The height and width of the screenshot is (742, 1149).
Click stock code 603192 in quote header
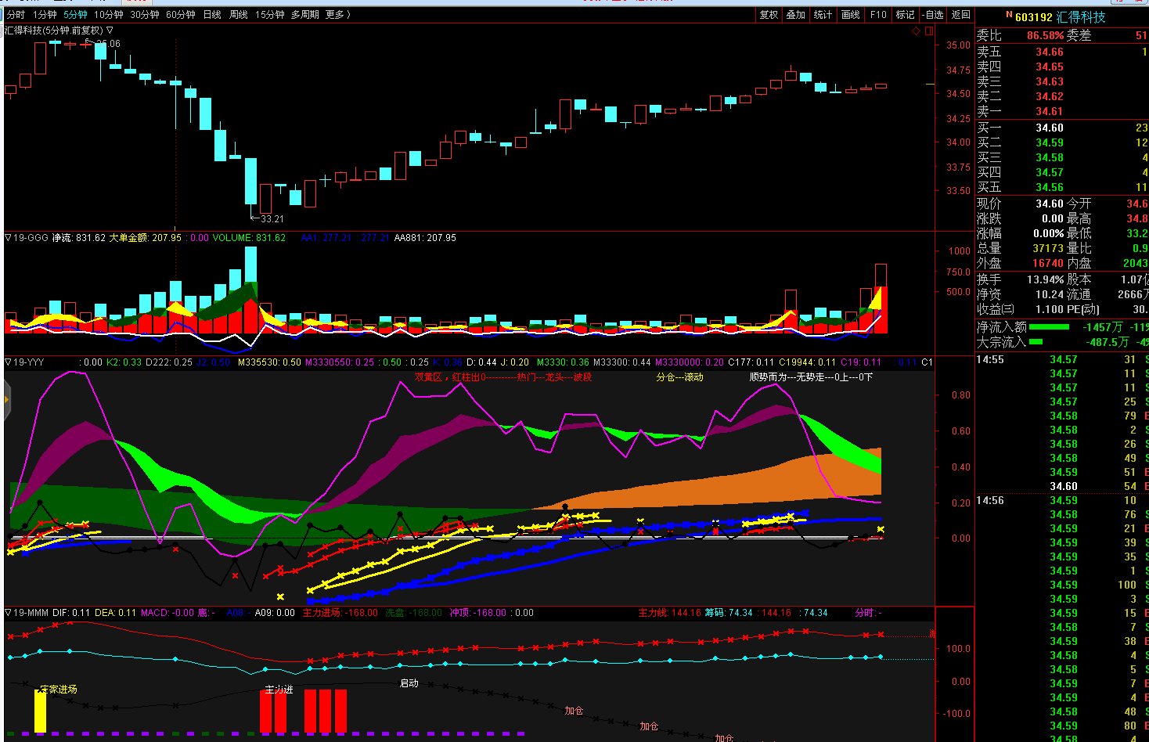[x=1034, y=17]
